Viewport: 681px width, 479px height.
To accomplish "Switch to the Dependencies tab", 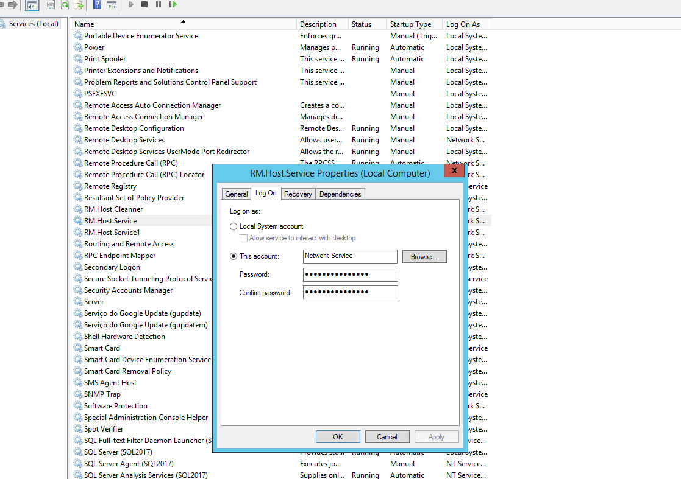I will coord(340,194).
